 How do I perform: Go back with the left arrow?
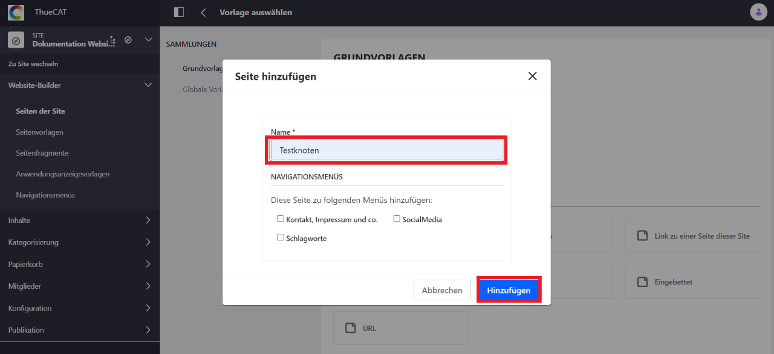click(203, 12)
